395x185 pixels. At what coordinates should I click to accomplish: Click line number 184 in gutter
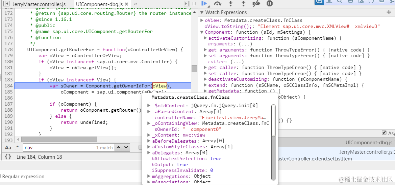tap(8, 86)
